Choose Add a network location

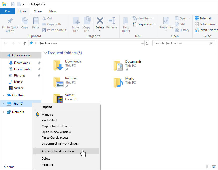tap(66, 151)
